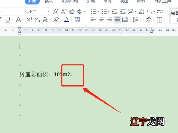Viewport: 178px width, 133px height.
Task: Expand the strikethrough dropdown arrow
Action: coord(23,20)
